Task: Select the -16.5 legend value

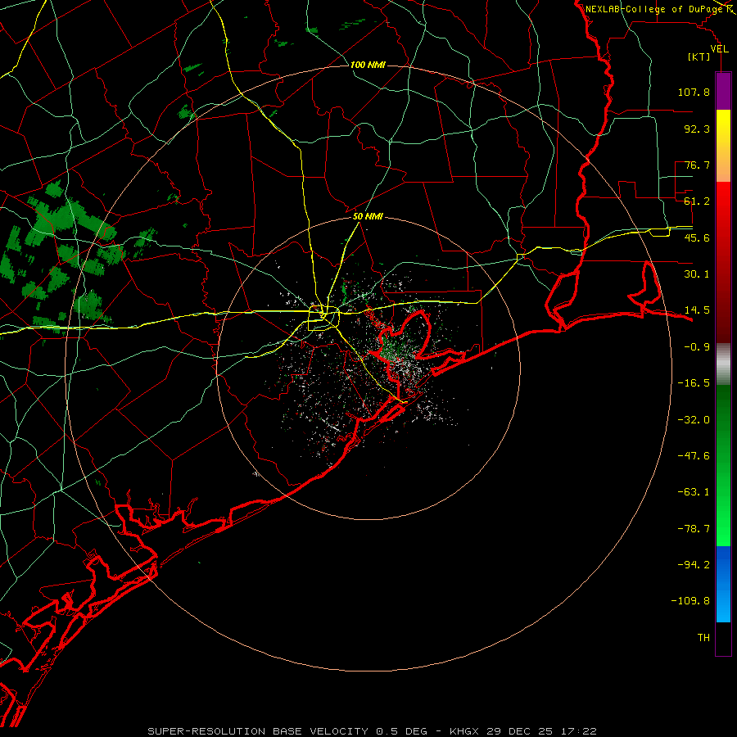Action: point(694,383)
